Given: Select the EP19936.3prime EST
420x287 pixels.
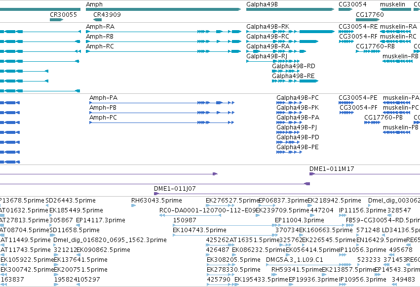Looking at the screenshot, I should point(291,285).
